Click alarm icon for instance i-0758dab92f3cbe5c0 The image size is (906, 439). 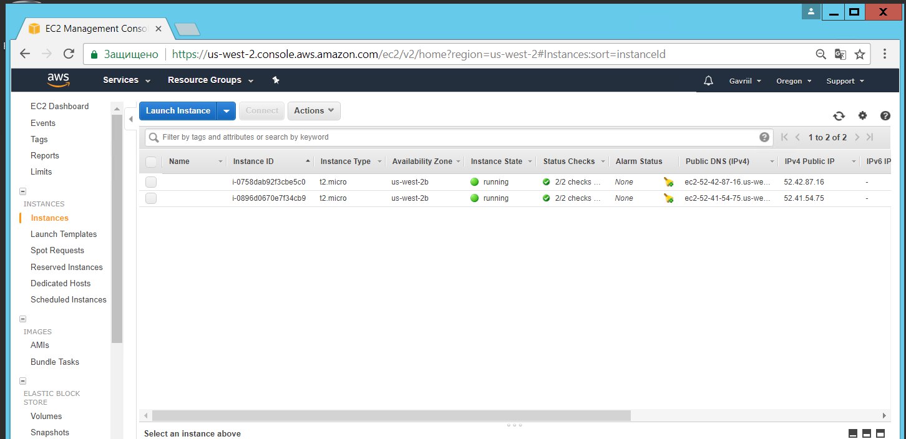pyautogui.click(x=668, y=182)
